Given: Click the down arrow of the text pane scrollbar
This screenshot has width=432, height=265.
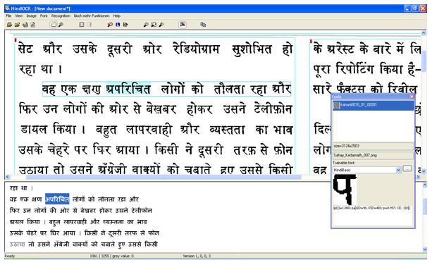Looking at the screenshot, I should click(x=424, y=249).
